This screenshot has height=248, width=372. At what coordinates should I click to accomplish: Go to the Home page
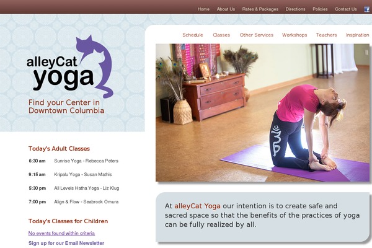click(203, 9)
